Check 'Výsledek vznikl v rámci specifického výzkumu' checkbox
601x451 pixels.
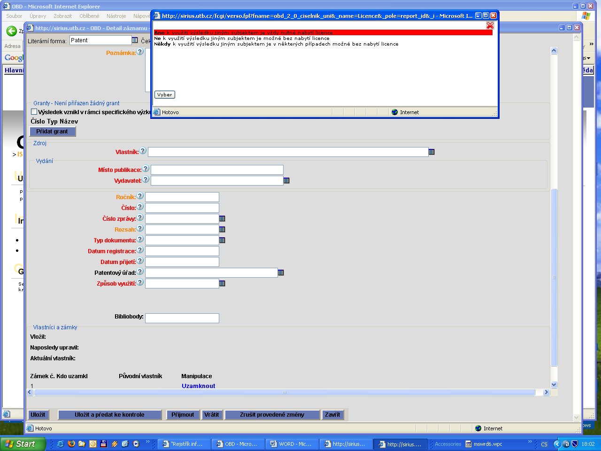click(x=34, y=112)
